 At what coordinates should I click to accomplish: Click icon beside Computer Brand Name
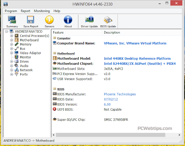pyautogui.click(x=55, y=43)
